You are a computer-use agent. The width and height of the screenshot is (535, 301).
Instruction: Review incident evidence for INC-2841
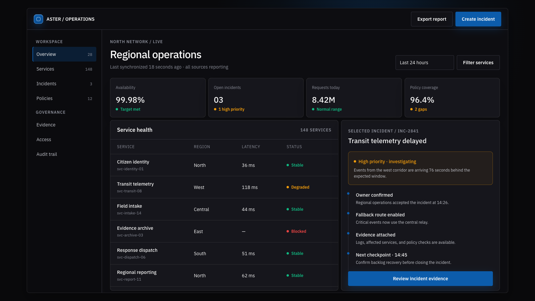coord(420,279)
